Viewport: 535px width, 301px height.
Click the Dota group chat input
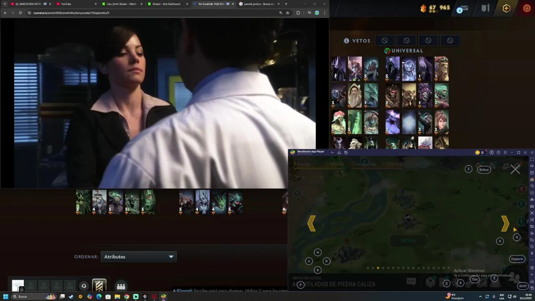pyautogui.click(x=230, y=291)
